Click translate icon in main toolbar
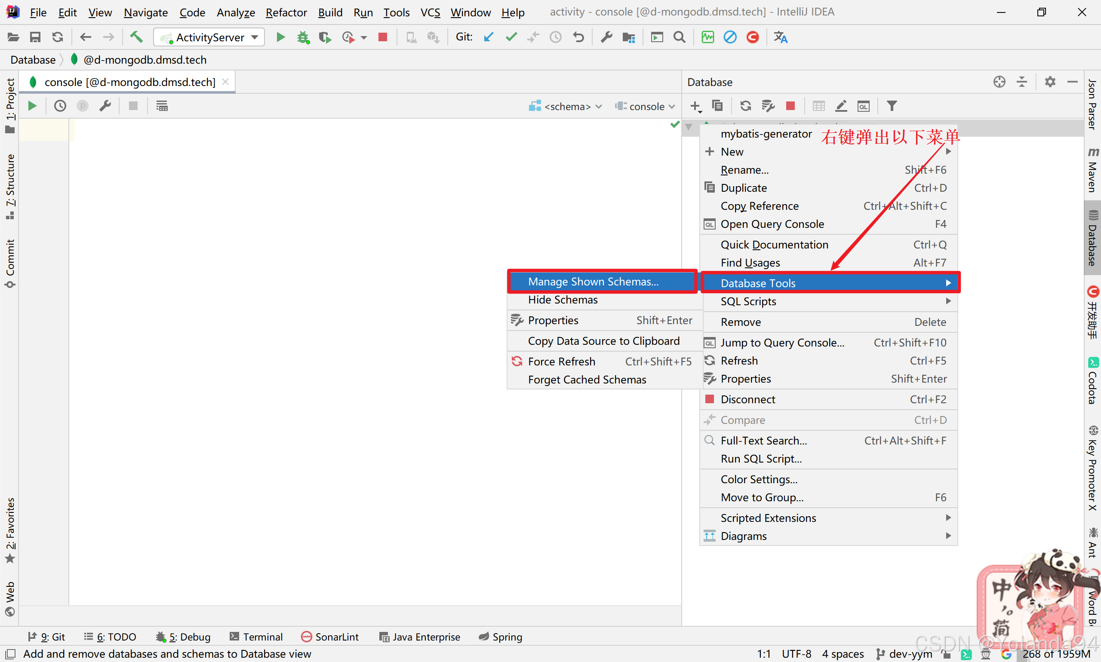 [781, 37]
